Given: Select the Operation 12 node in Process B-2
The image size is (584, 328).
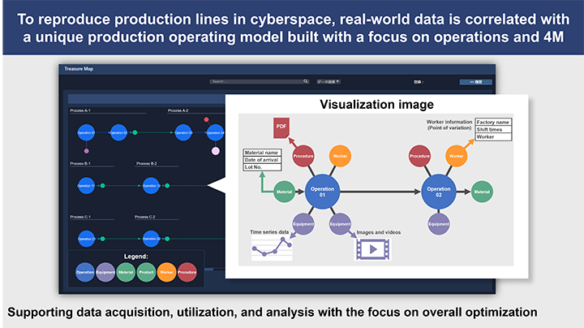Looking at the screenshot, I should 151,186.
